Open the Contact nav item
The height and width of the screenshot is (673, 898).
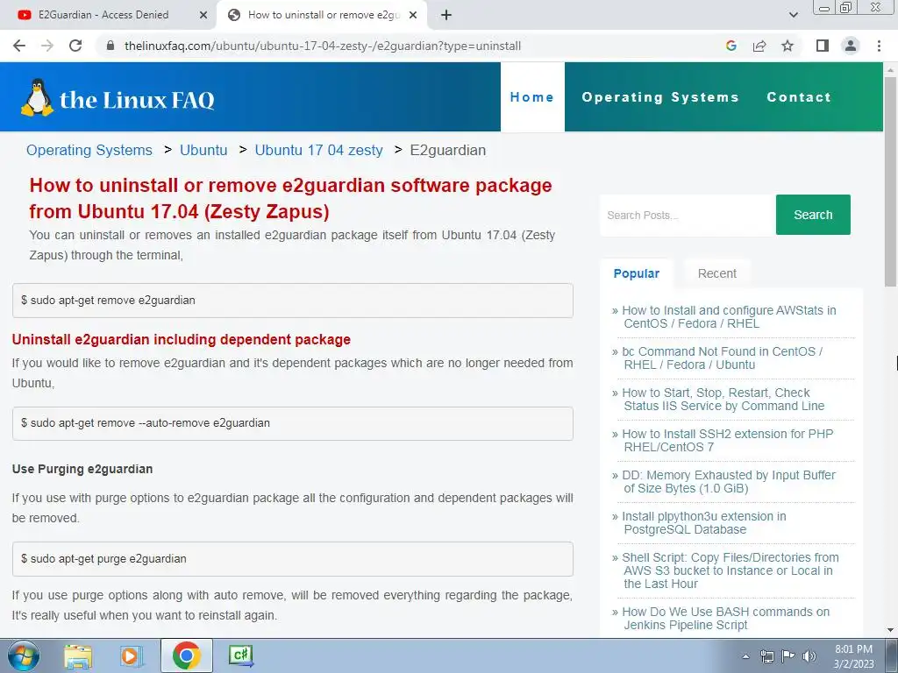coord(799,97)
